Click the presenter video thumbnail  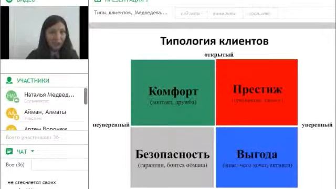pyautogui.click(x=44, y=33)
